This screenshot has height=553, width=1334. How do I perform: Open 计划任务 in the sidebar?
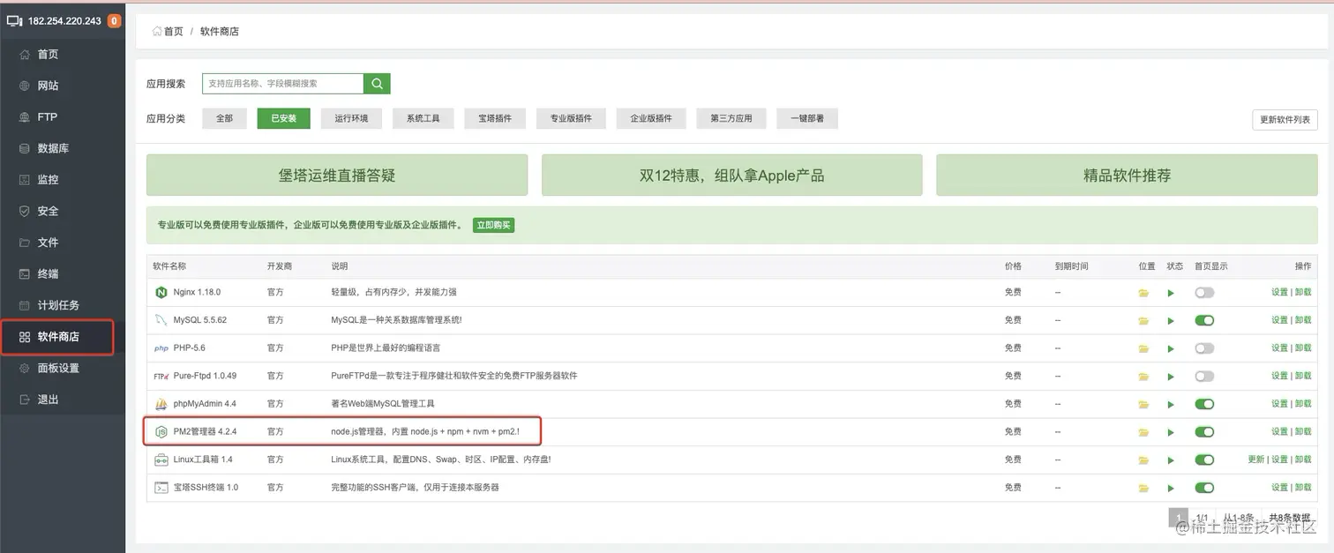(63, 305)
